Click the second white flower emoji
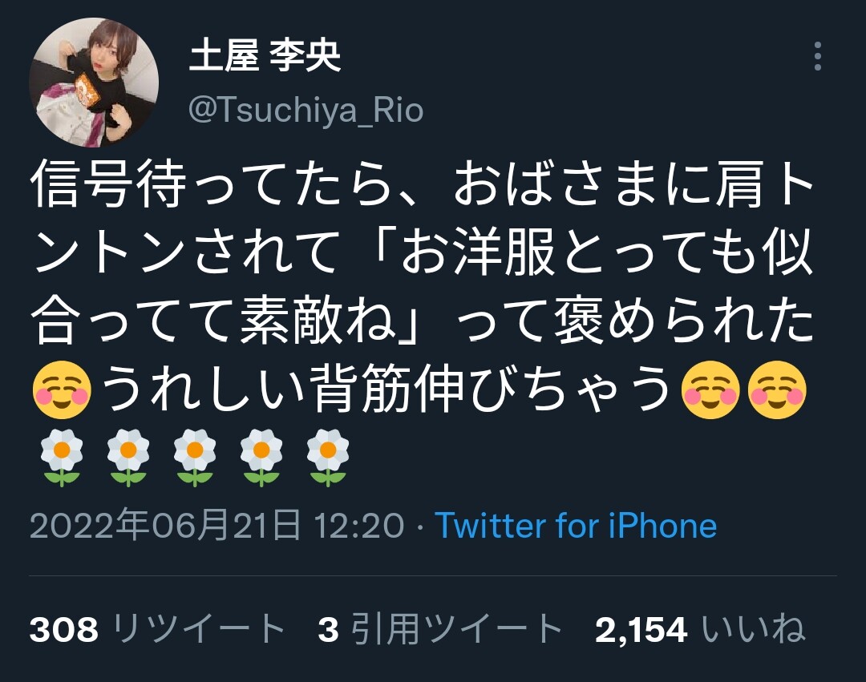 (x=128, y=458)
